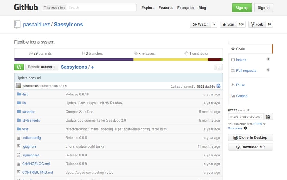287x180 pixels.
Task: Open the dist folder
Action: pos(25,94)
